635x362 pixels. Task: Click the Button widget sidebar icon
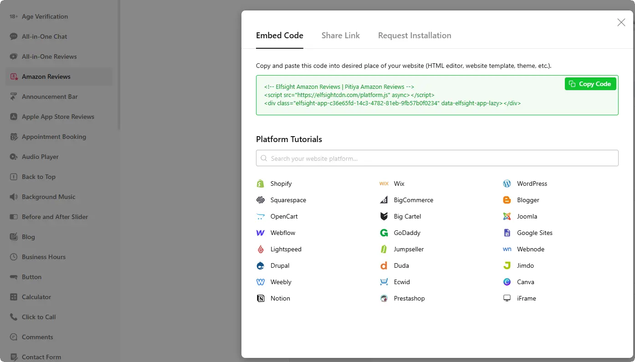[x=14, y=277]
